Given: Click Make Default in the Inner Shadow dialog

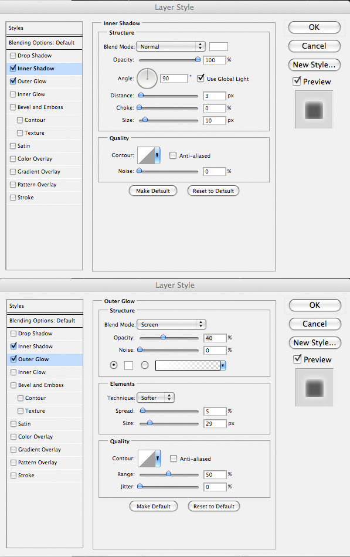Looking at the screenshot, I should (153, 191).
